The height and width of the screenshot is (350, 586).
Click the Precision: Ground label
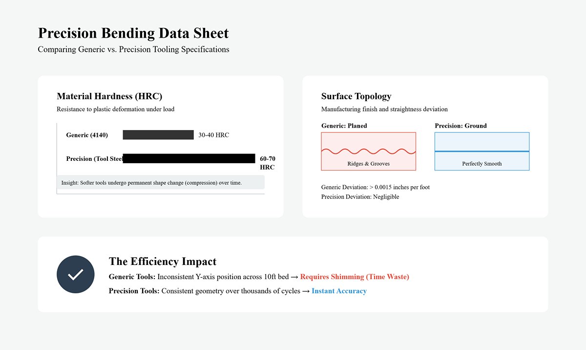(460, 126)
